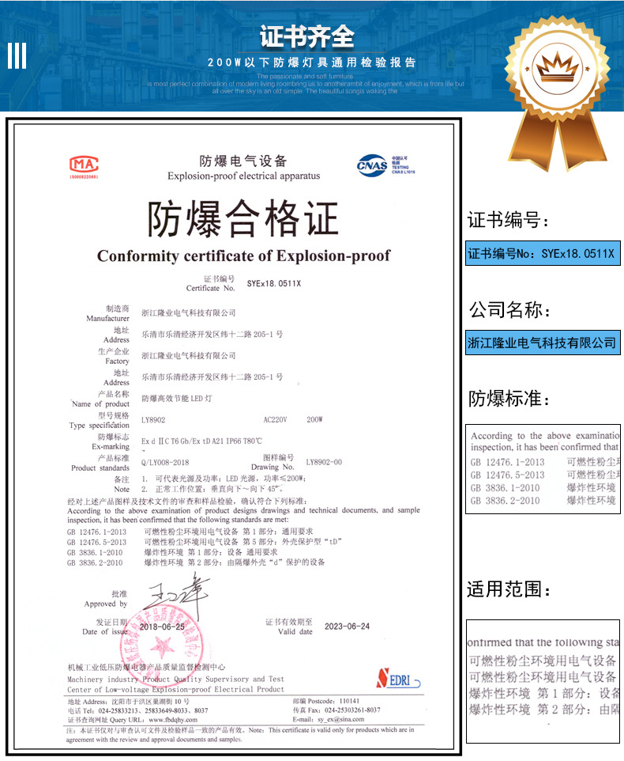Viewport: 624px width, 761px height.
Task: Click the product name 防爆高效节能 LED 灯
Action: (177, 399)
